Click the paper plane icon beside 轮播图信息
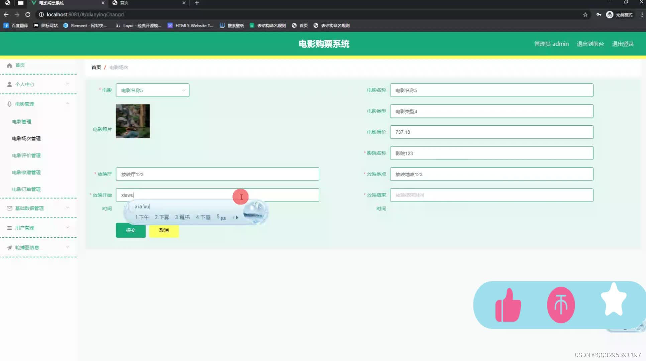Image resolution: width=646 pixels, height=361 pixels. [x=9, y=248]
